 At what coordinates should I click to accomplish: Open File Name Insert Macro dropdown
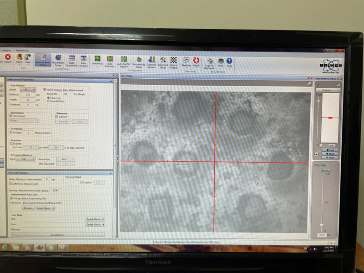pyautogui.click(x=45, y=208)
